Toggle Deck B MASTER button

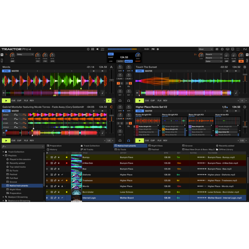[148, 71]
